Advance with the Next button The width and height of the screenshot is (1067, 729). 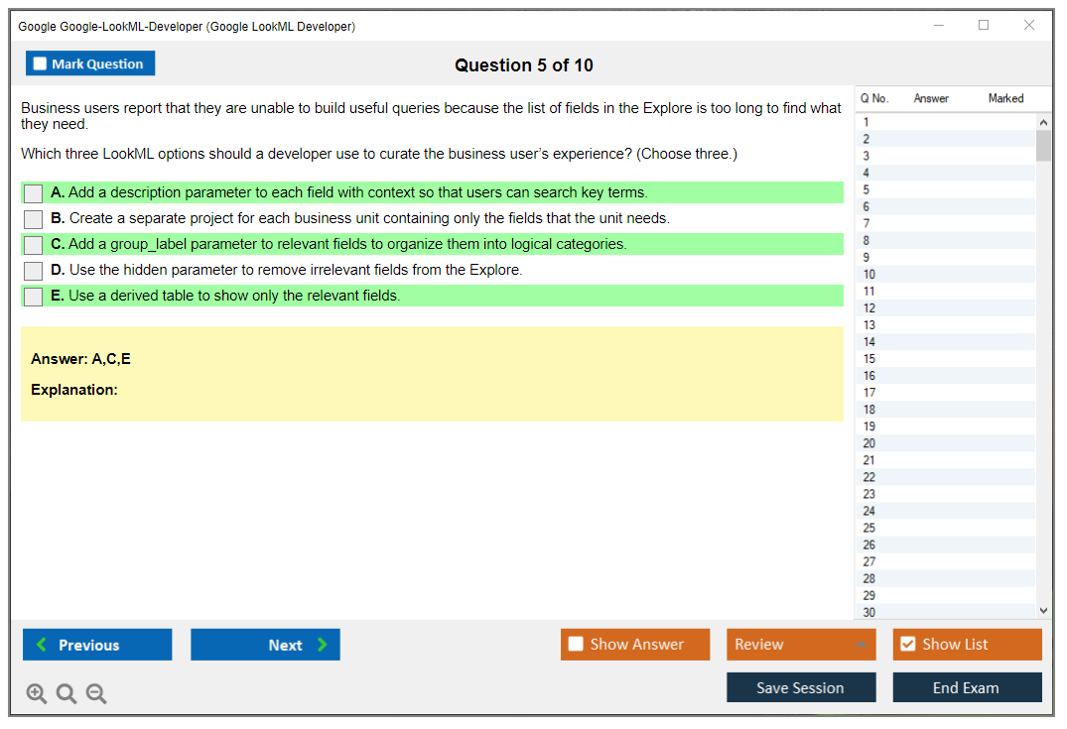[x=265, y=645]
